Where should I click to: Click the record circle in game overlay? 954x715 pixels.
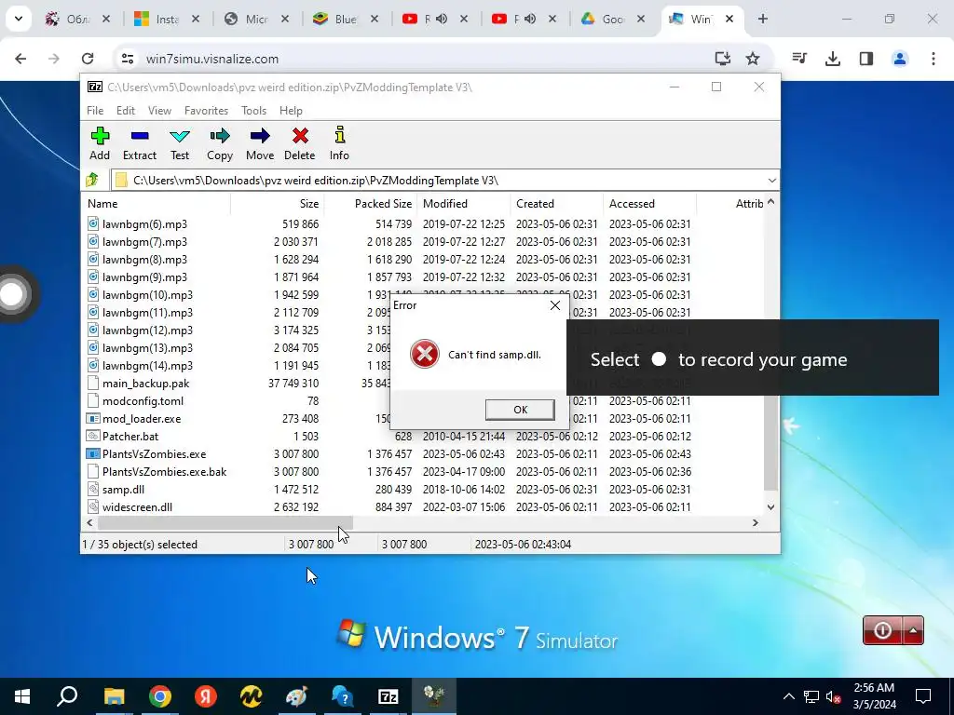point(659,358)
